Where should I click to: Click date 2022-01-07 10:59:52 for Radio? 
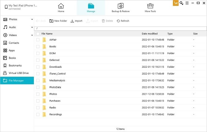point(153,107)
